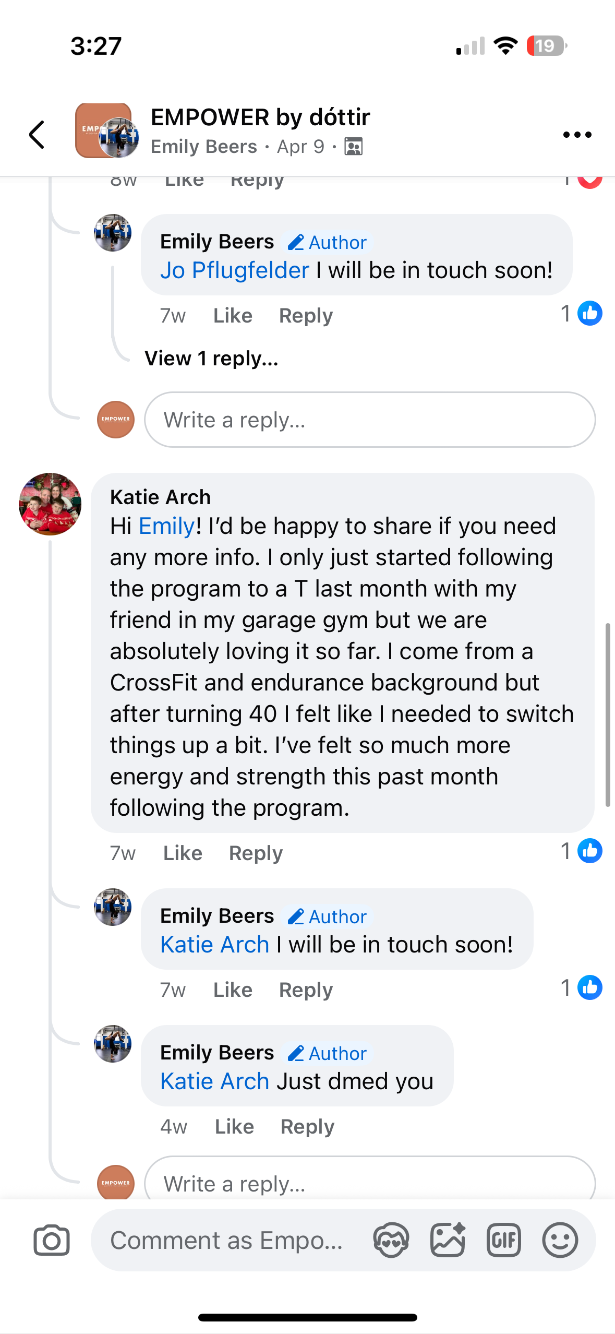
Task: Tap the Emily mention in Katie's comment
Action: [x=166, y=526]
